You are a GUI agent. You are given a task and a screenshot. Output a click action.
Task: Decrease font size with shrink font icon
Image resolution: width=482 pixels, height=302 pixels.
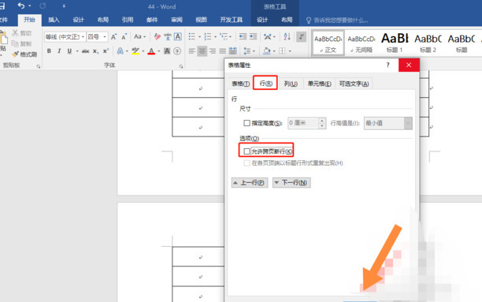pyautogui.click(x=124, y=37)
